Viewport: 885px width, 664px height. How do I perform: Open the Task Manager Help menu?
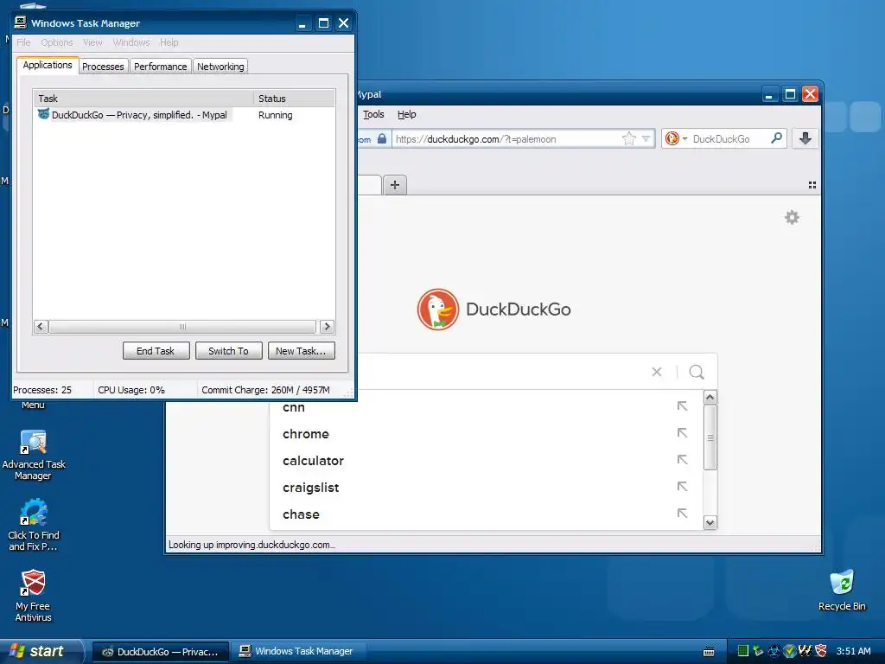click(x=169, y=42)
